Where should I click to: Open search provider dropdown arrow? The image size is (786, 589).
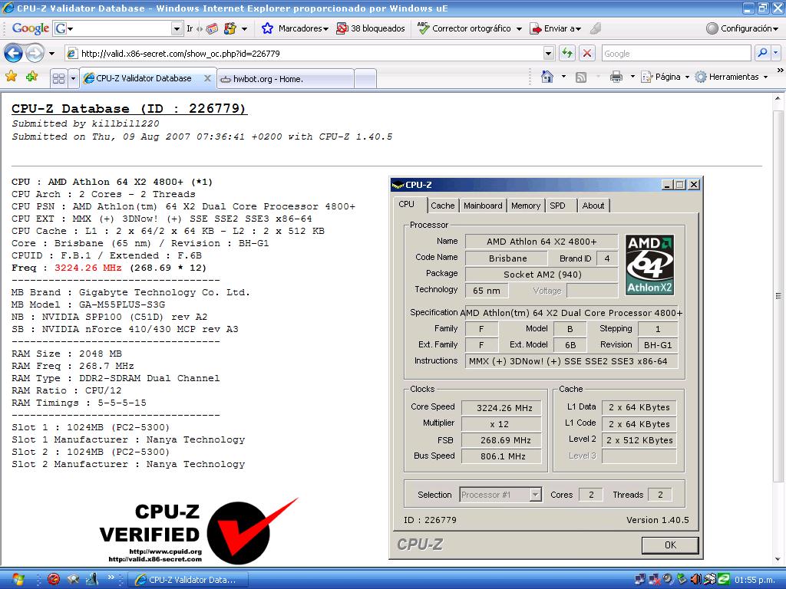click(x=775, y=53)
